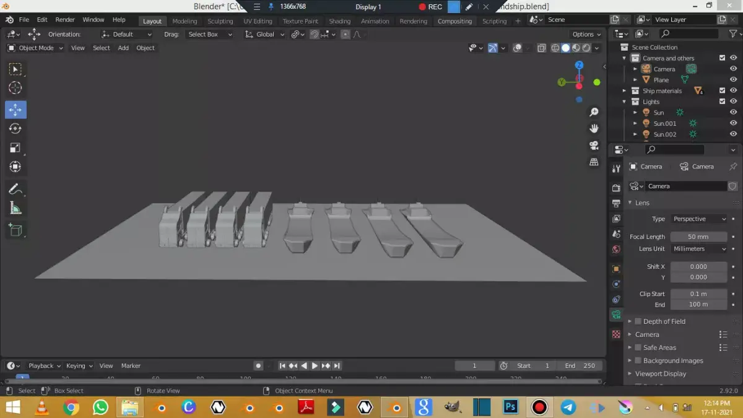
Task: Click the timeline End frame 250 field
Action: point(580,365)
